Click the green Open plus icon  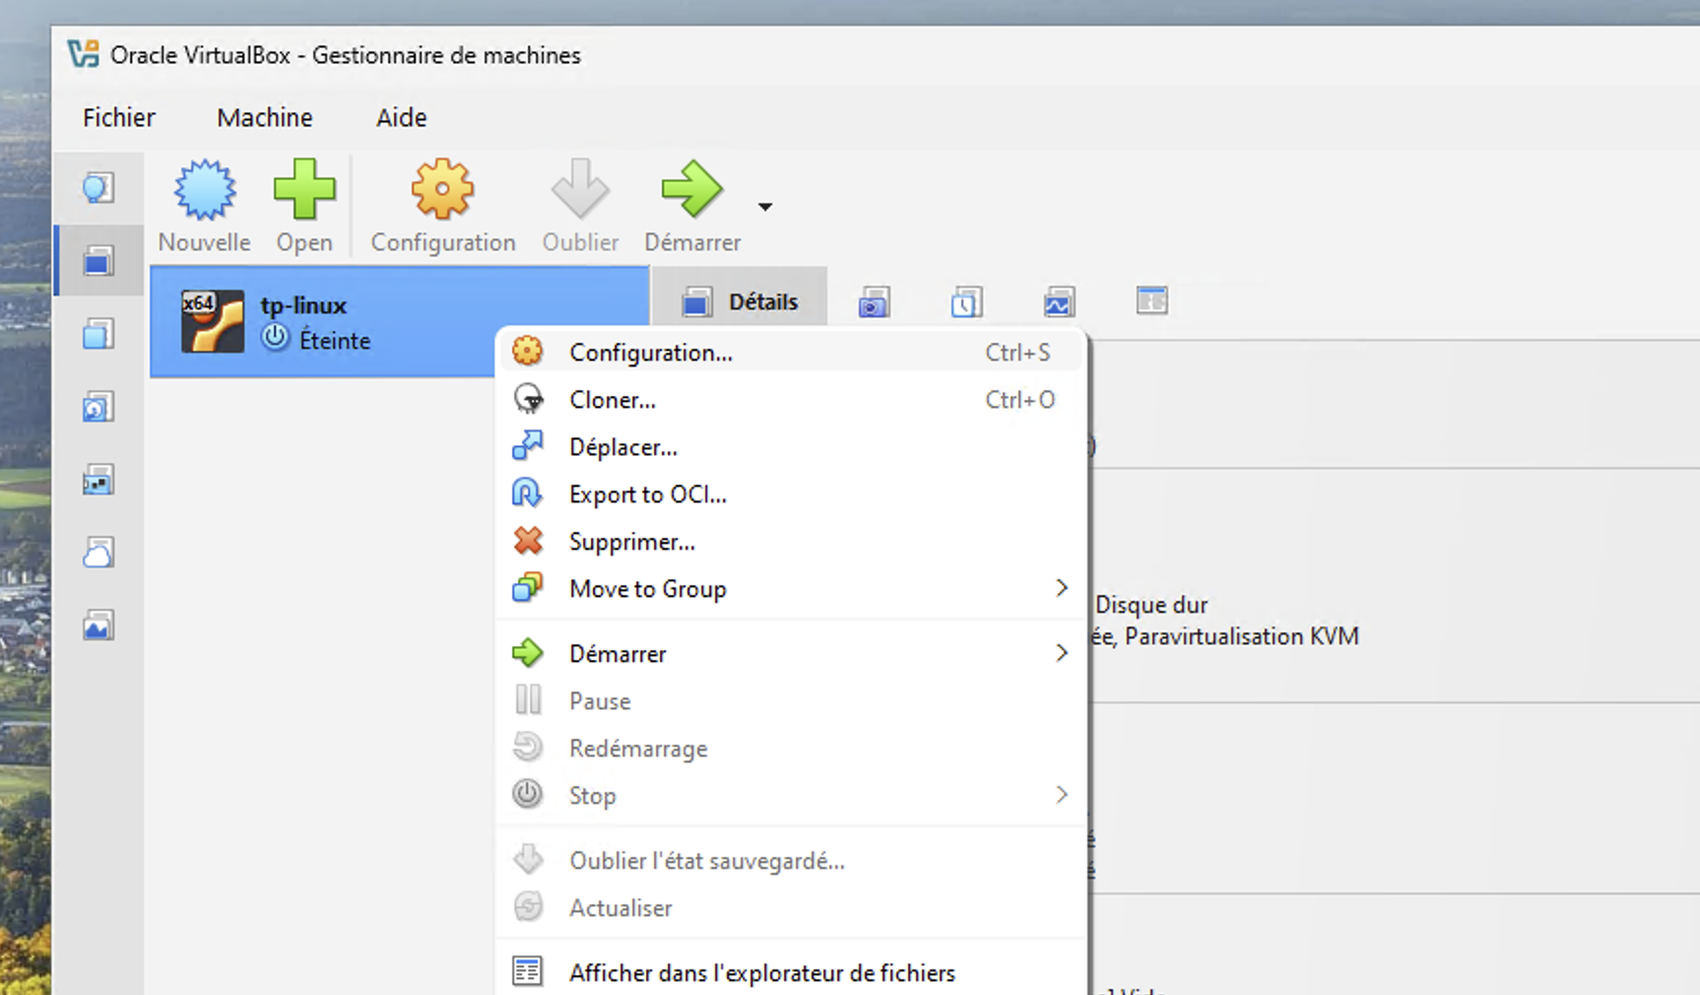[303, 189]
